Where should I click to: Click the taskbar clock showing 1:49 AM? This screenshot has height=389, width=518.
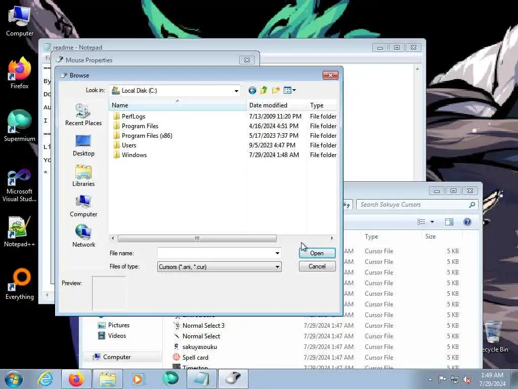pos(492,379)
